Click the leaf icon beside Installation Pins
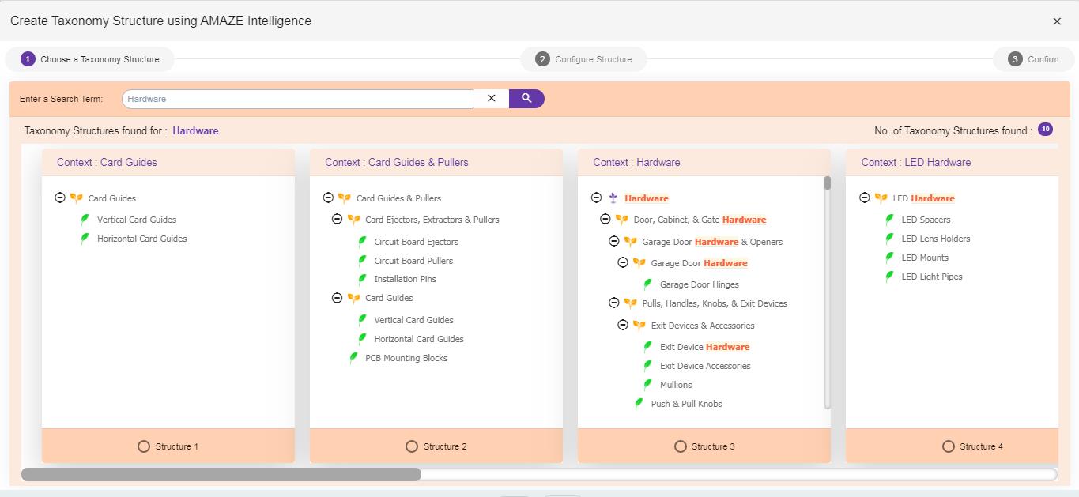The height and width of the screenshot is (497, 1079). [362, 279]
